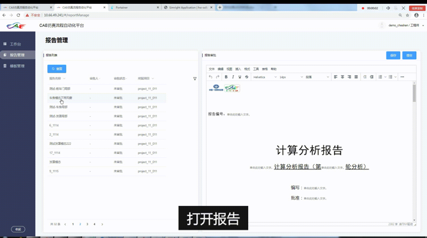The image size is (427, 238).
Task: Open the 文件 menu in the editor
Action: 212,69
